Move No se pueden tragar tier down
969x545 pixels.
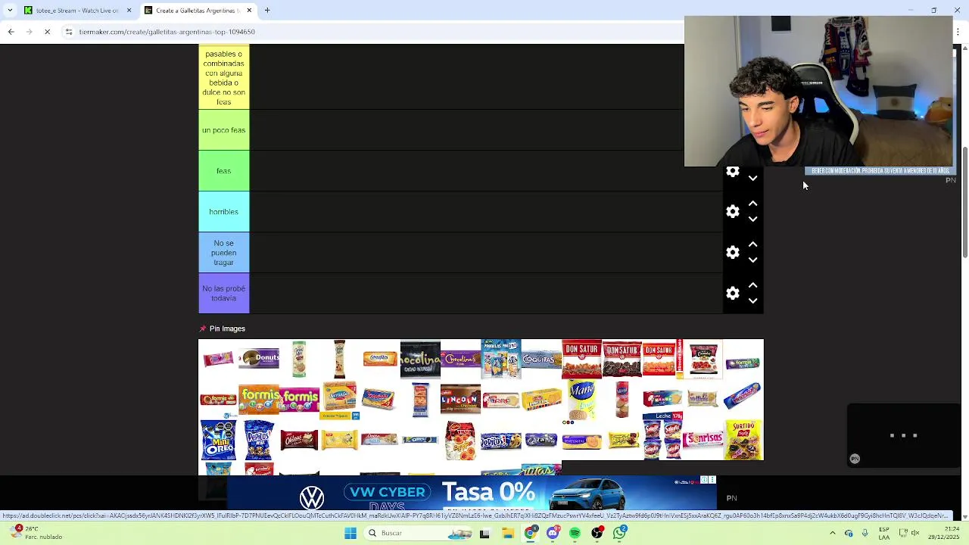pyautogui.click(x=752, y=260)
